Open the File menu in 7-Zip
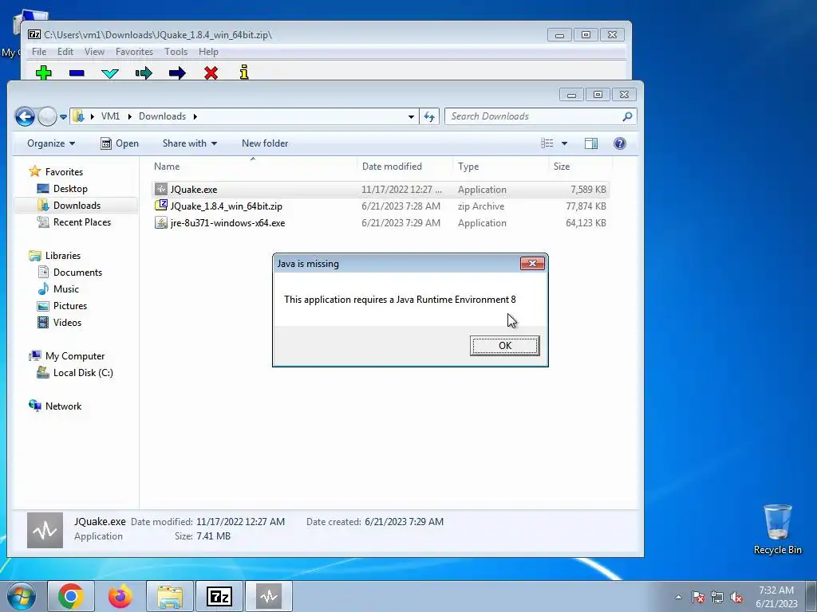 coord(39,52)
